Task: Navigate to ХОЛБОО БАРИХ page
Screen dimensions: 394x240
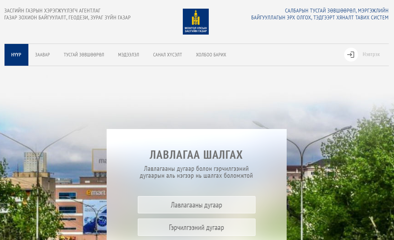Action: (x=211, y=55)
